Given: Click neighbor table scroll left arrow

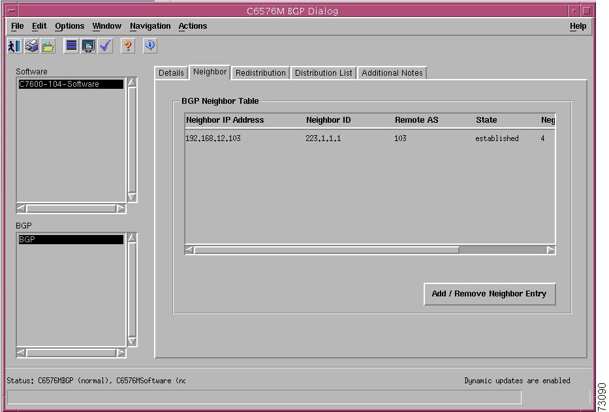Looking at the screenshot, I should pos(189,250).
